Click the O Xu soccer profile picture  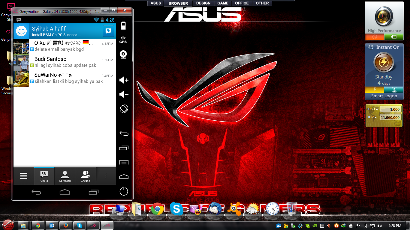pos(21,47)
